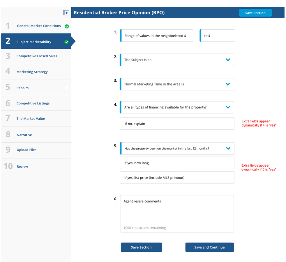286x262 pixels.
Task: Open Normal Marketing Time dropdown
Action: tap(228, 84)
